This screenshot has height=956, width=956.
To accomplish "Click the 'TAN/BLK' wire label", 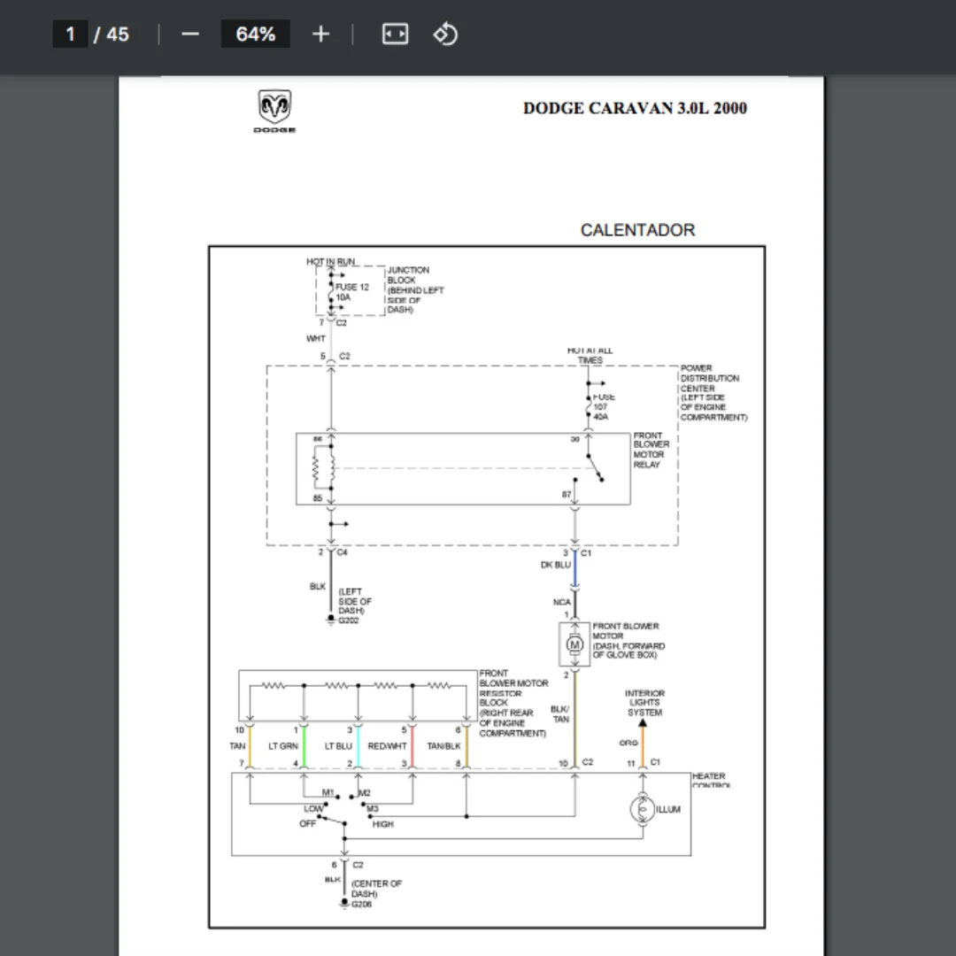I will click(443, 746).
